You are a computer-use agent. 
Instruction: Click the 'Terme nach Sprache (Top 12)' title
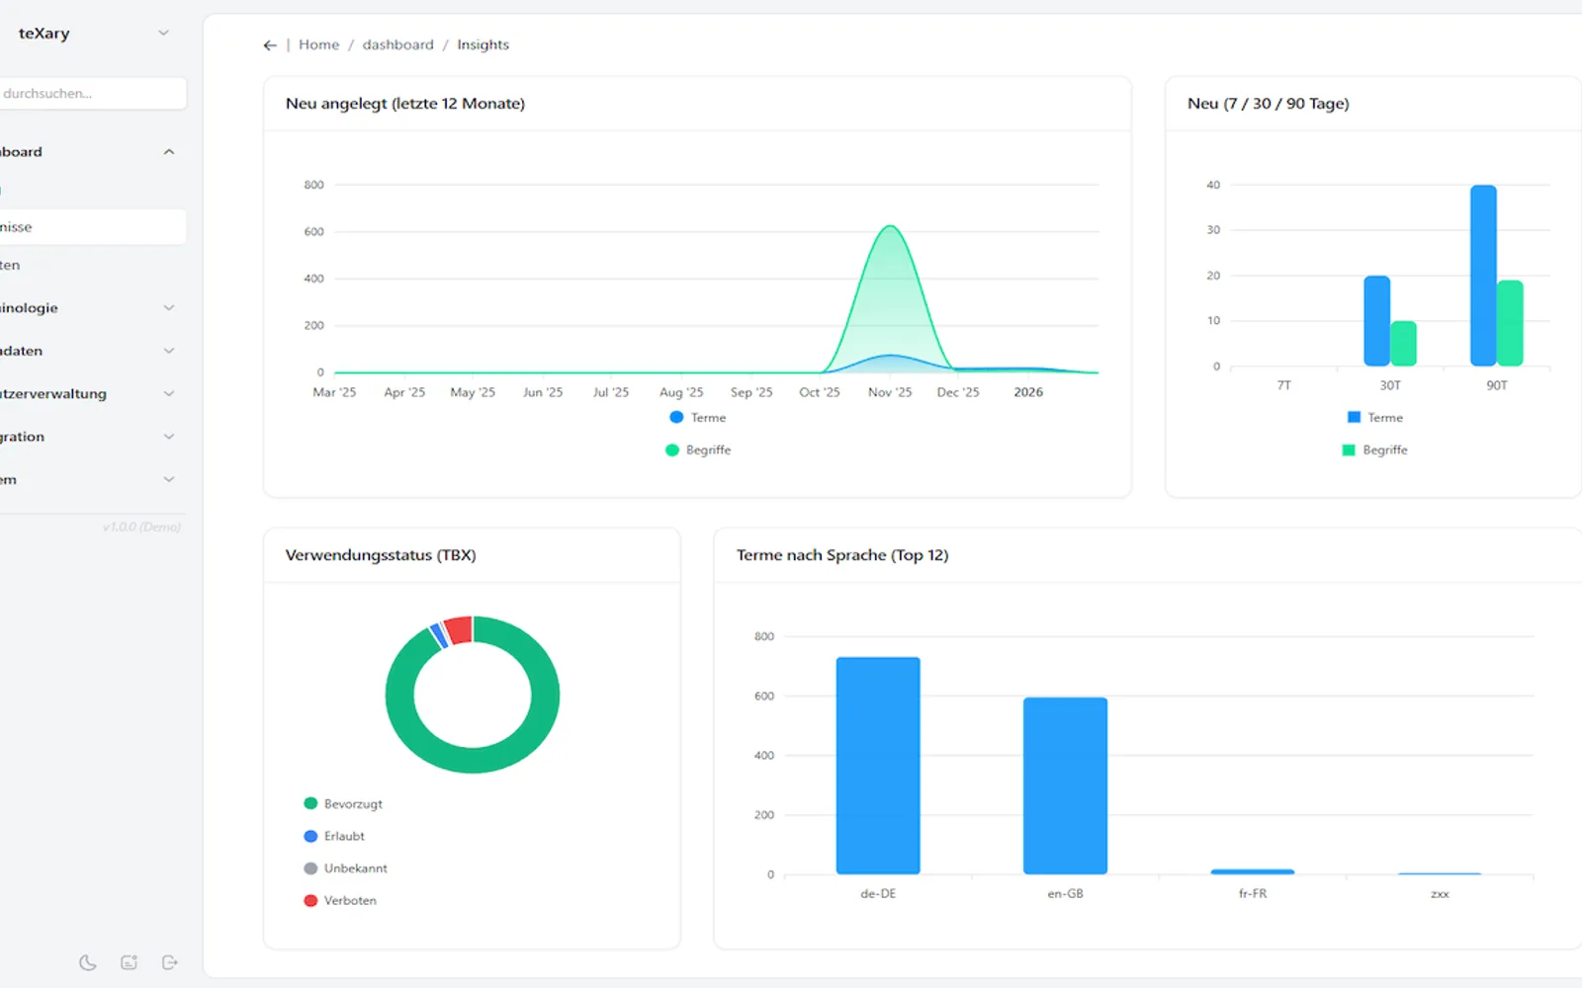[x=842, y=555]
